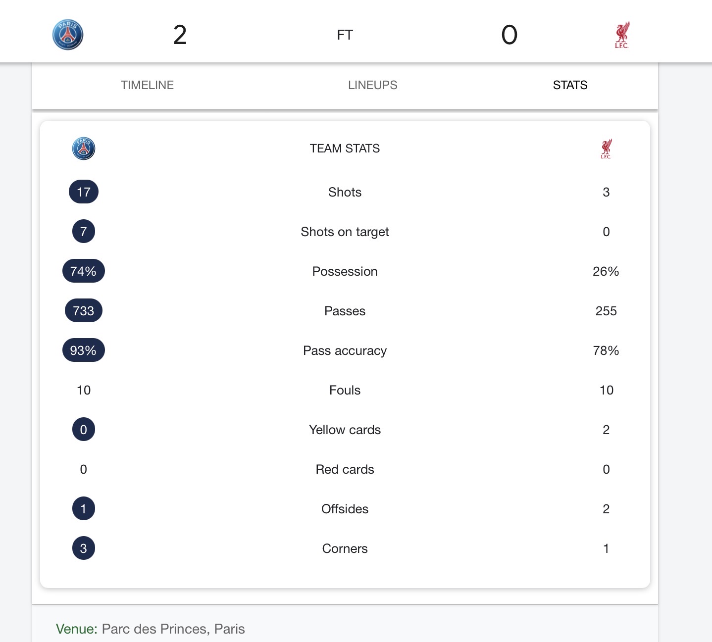Click the Yellow cards stat label

(345, 430)
